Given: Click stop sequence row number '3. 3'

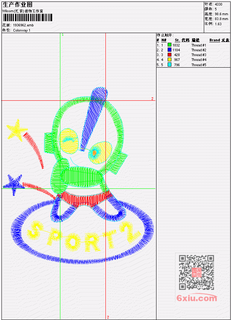Looking at the screenshot, I should point(160,55).
